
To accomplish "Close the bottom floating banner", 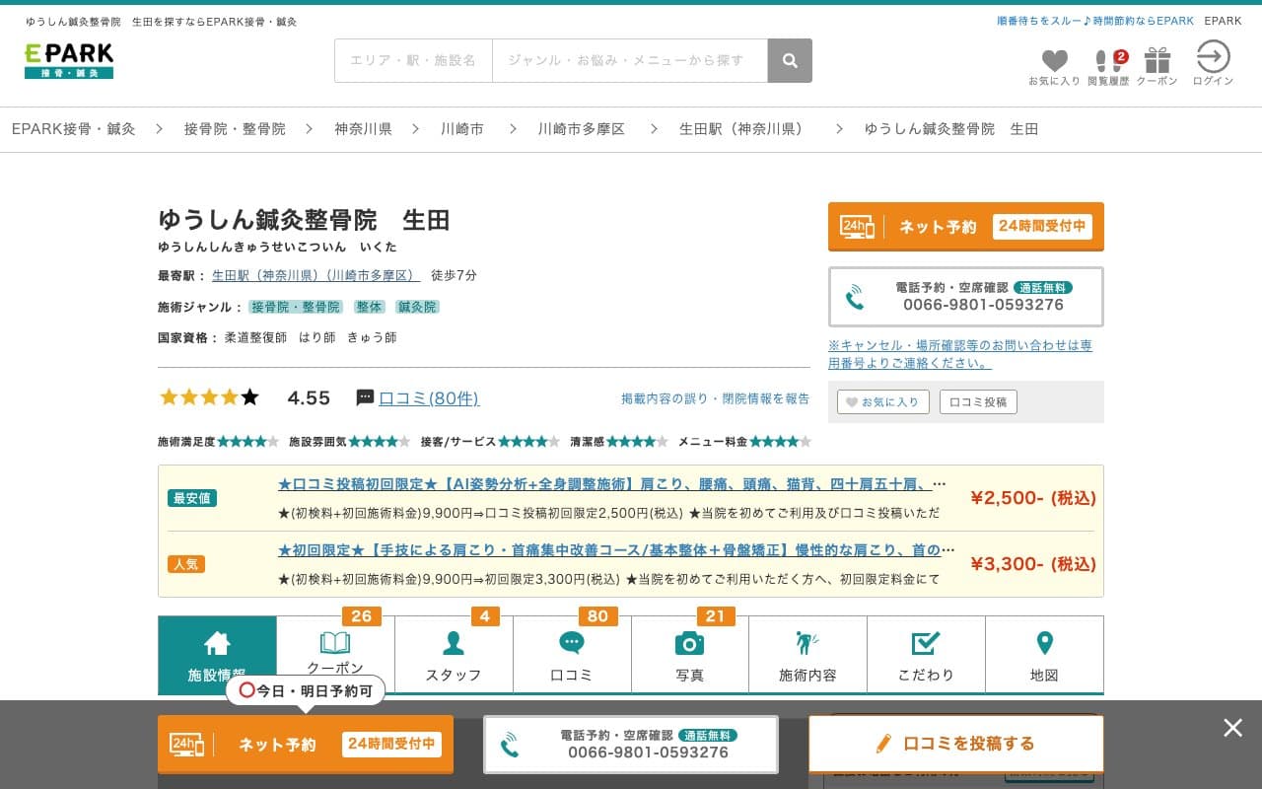I will click(x=1232, y=728).
